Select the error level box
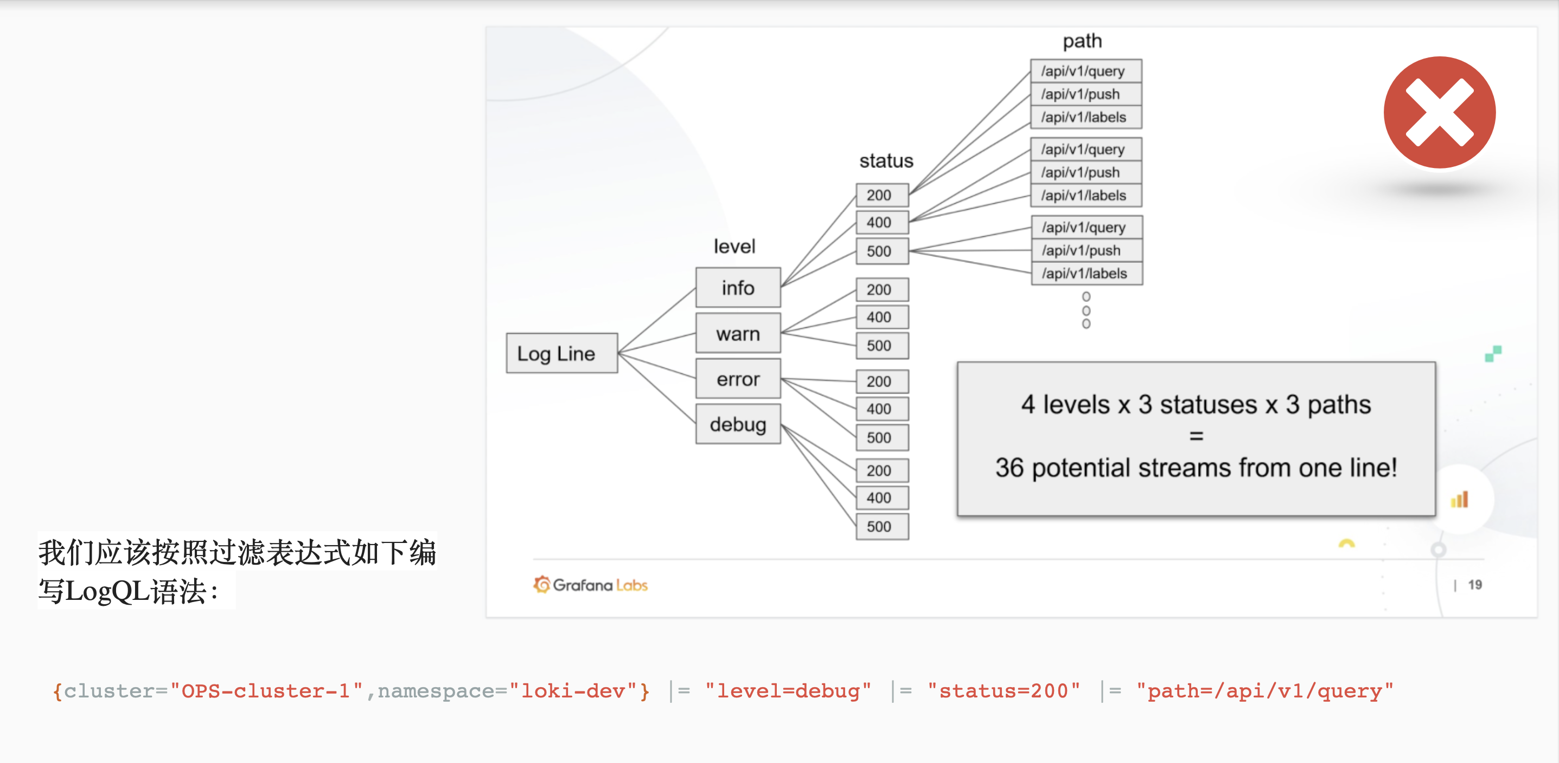 [738, 378]
